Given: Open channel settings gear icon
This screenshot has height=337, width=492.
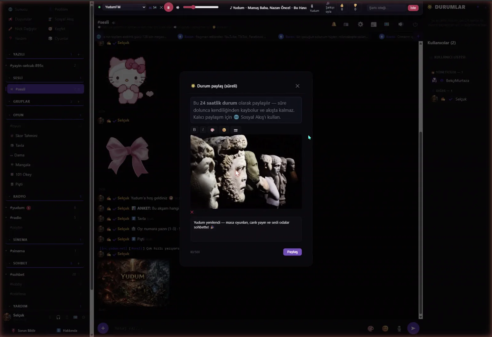Looking at the screenshot, I should (360, 24).
